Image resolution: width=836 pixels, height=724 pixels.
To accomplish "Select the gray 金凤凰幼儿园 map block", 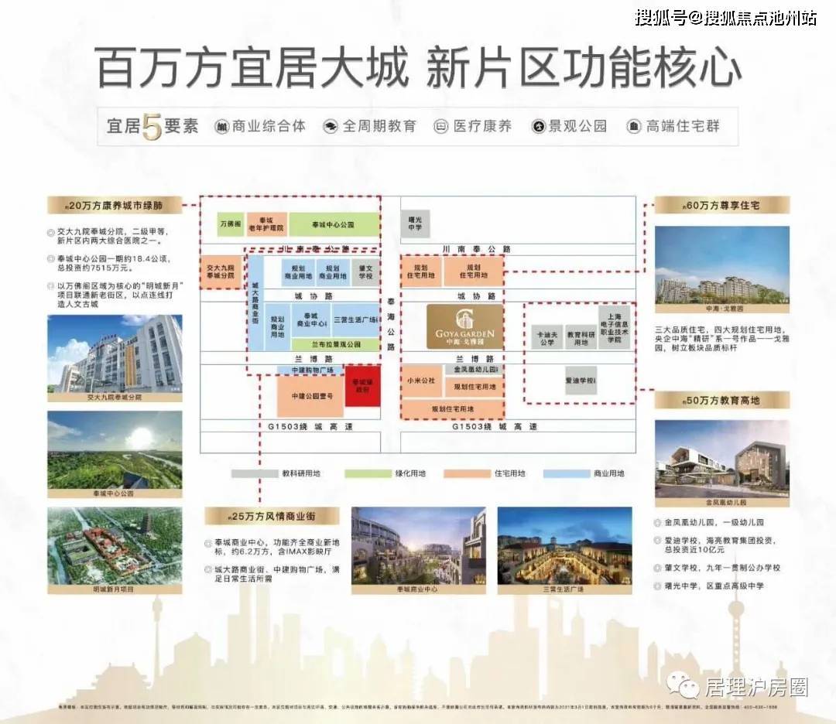I will click(x=475, y=369).
